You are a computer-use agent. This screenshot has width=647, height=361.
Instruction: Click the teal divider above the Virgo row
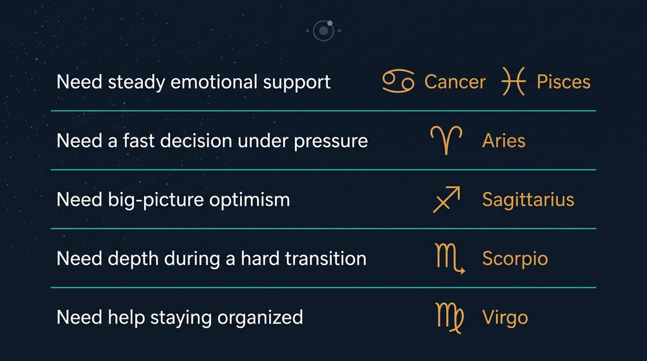(x=323, y=287)
